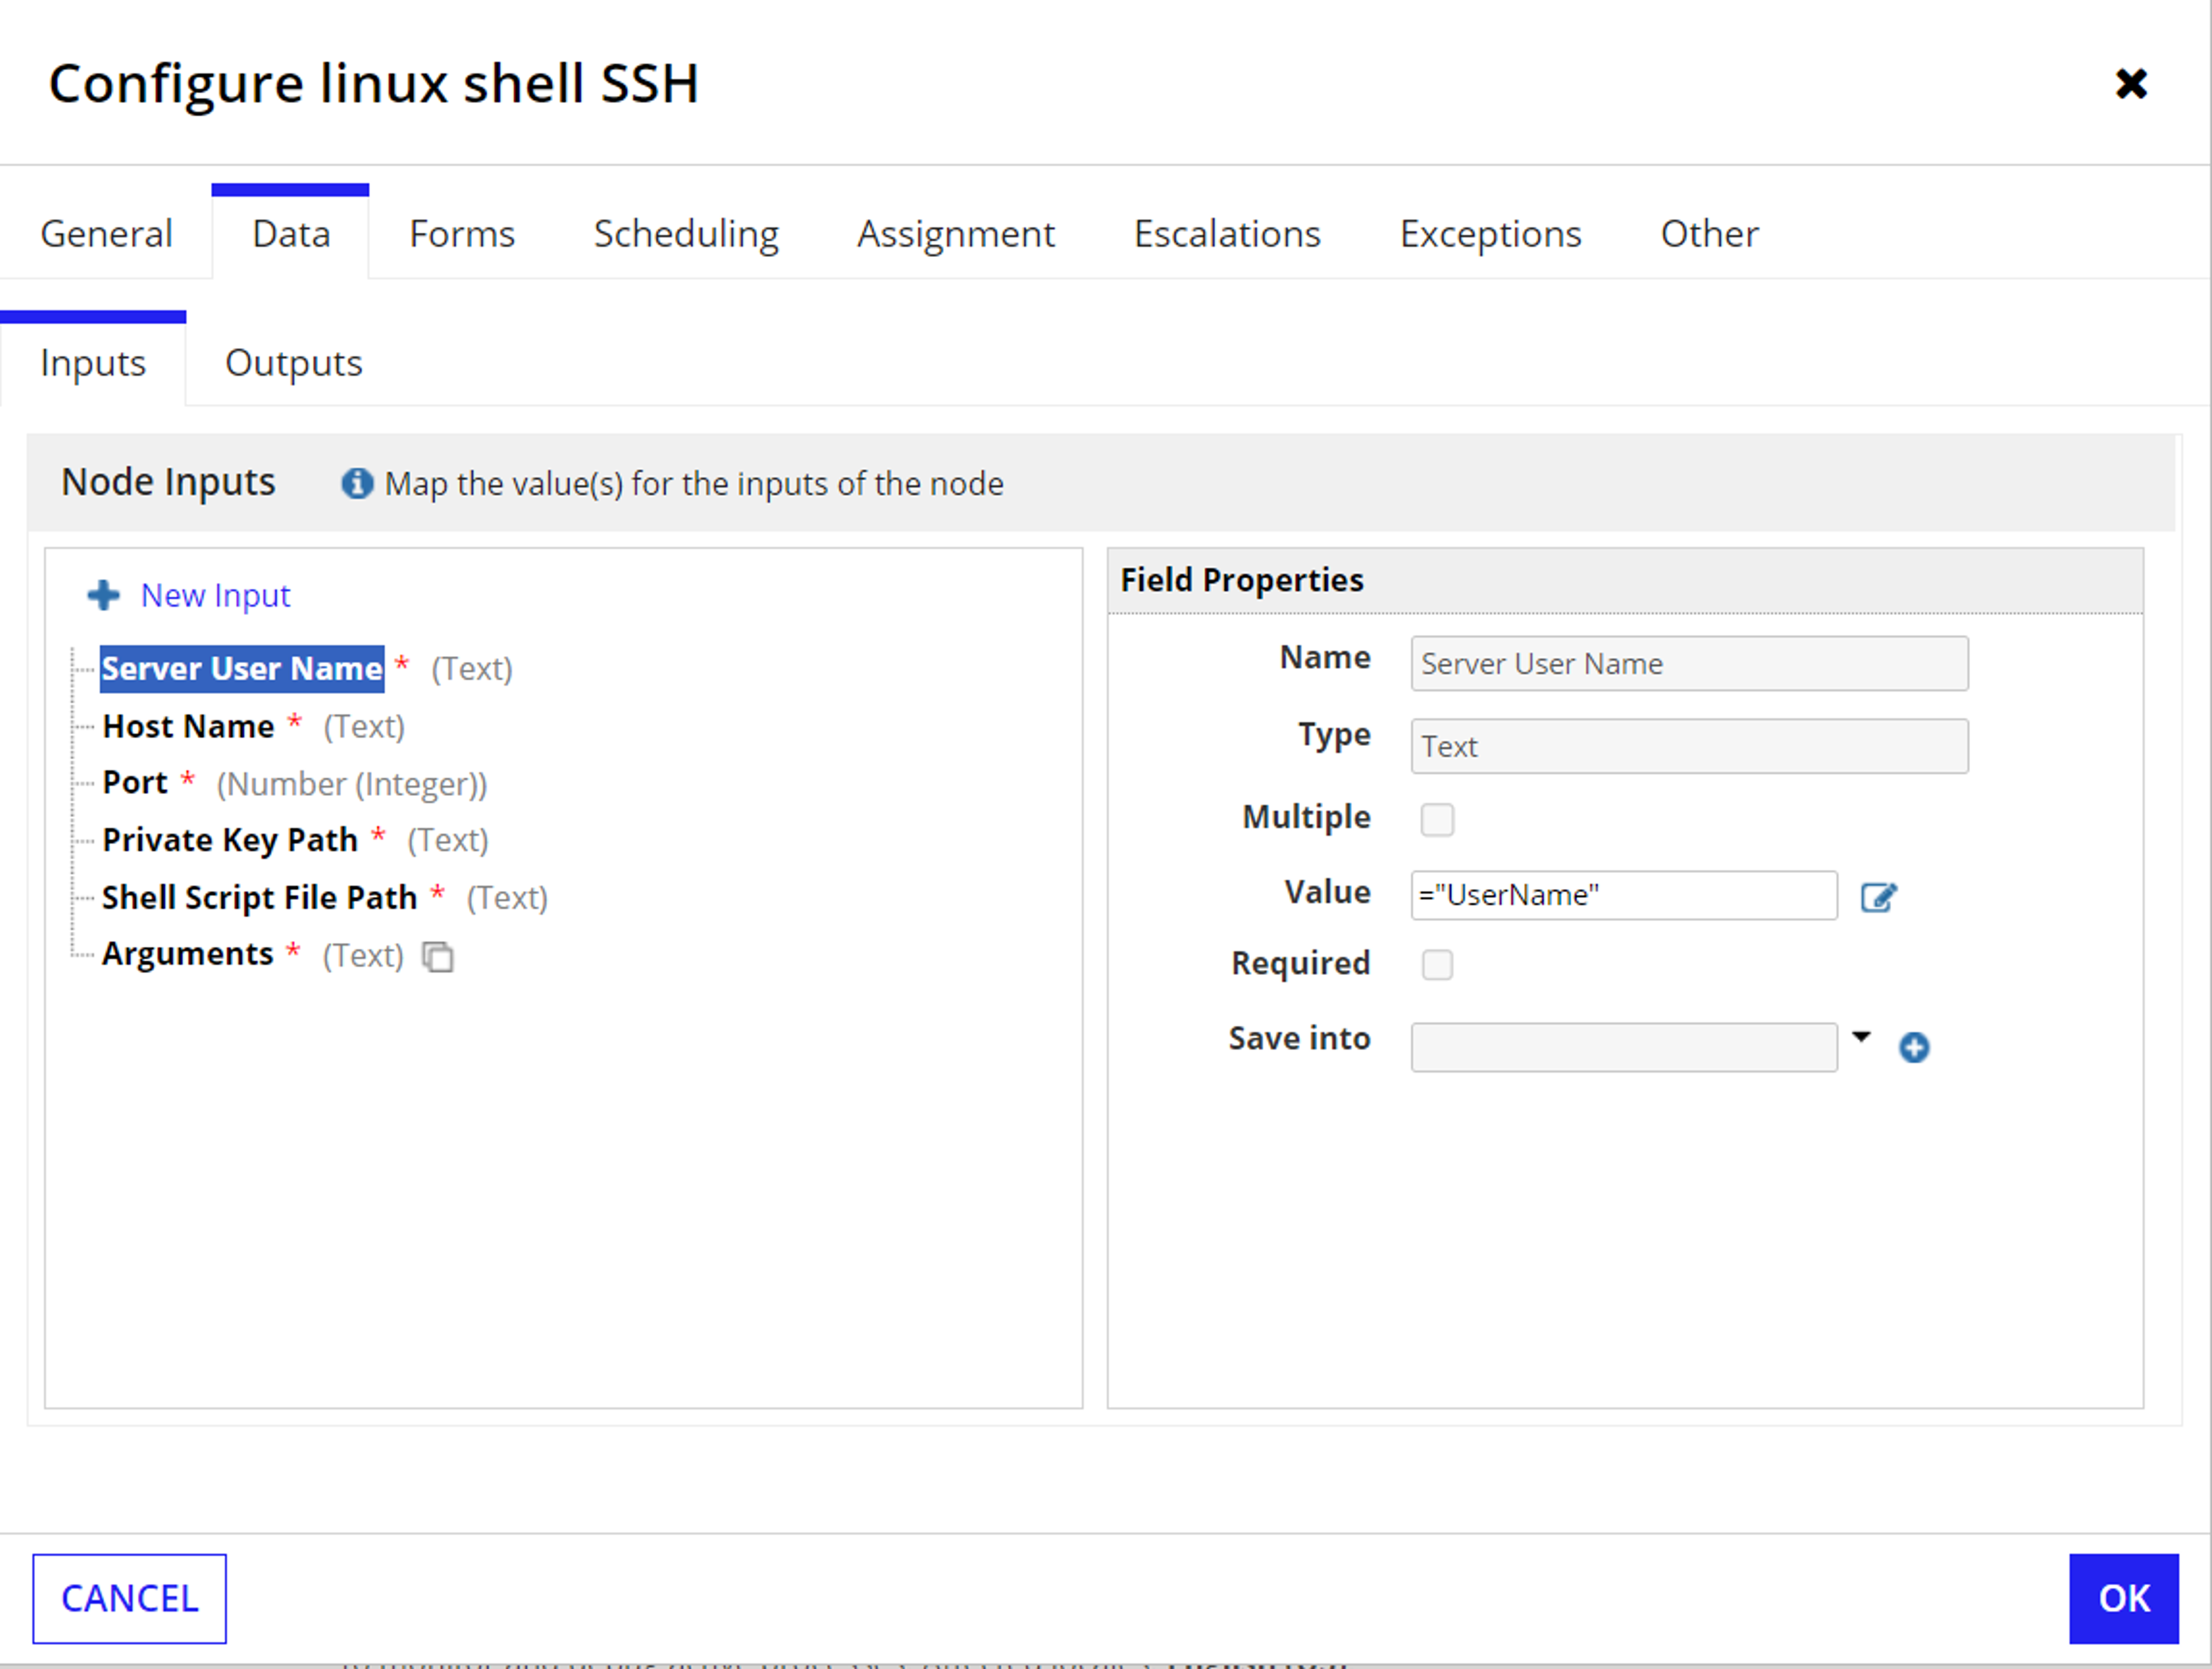Viewport: 2212px width, 1669px height.
Task: Select Server User Name input
Action: (242, 668)
